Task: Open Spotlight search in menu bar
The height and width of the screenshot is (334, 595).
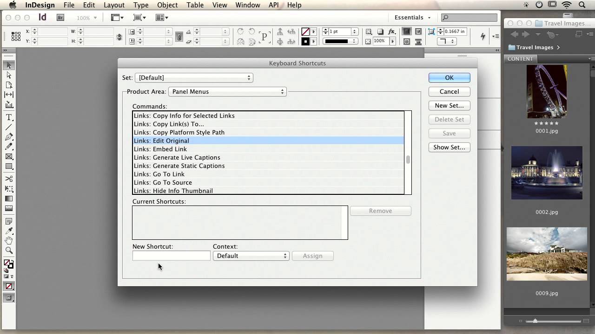Action: pyautogui.click(x=582, y=5)
